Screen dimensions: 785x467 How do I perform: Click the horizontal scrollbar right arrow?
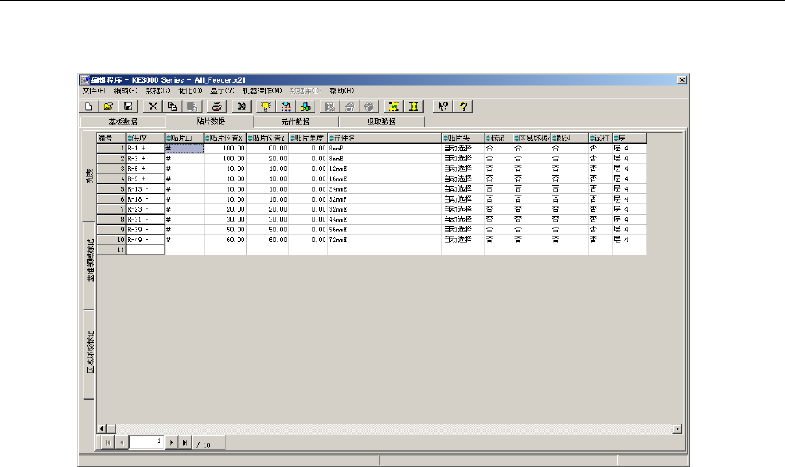(x=678, y=429)
